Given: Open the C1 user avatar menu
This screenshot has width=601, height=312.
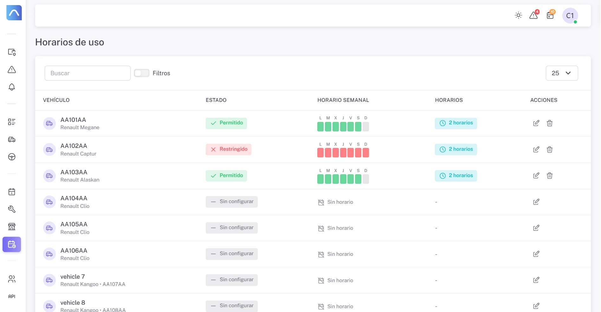Looking at the screenshot, I should click(x=570, y=16).
